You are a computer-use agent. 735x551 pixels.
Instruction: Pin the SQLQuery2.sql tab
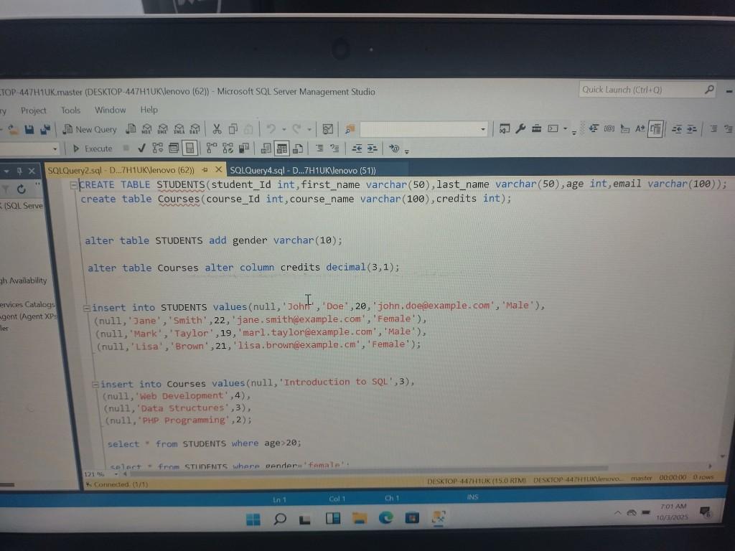point(205,170)
